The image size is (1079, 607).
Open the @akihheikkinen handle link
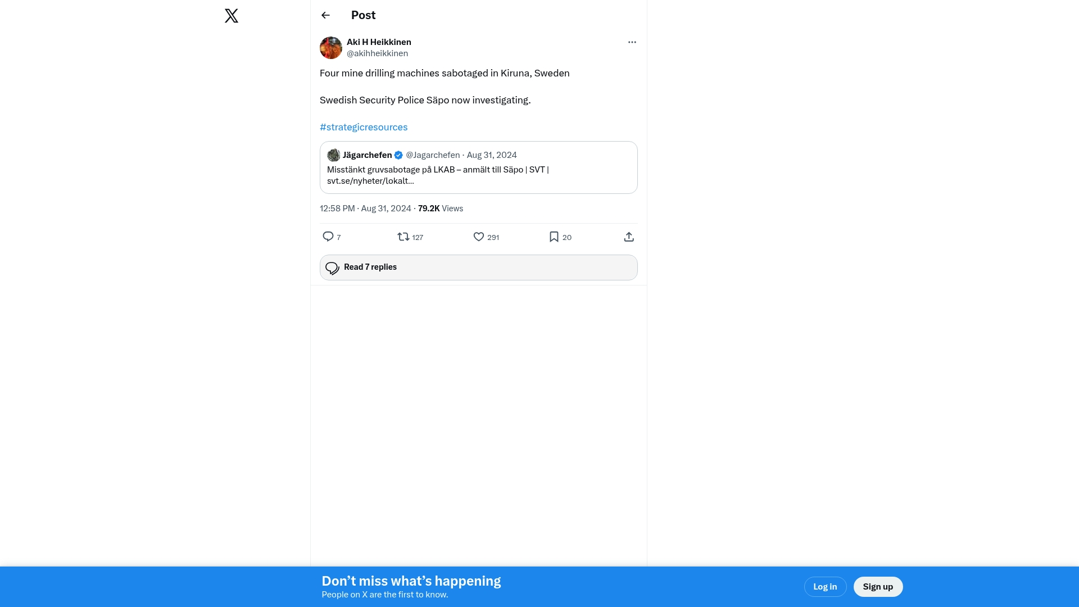pos(377,53)
